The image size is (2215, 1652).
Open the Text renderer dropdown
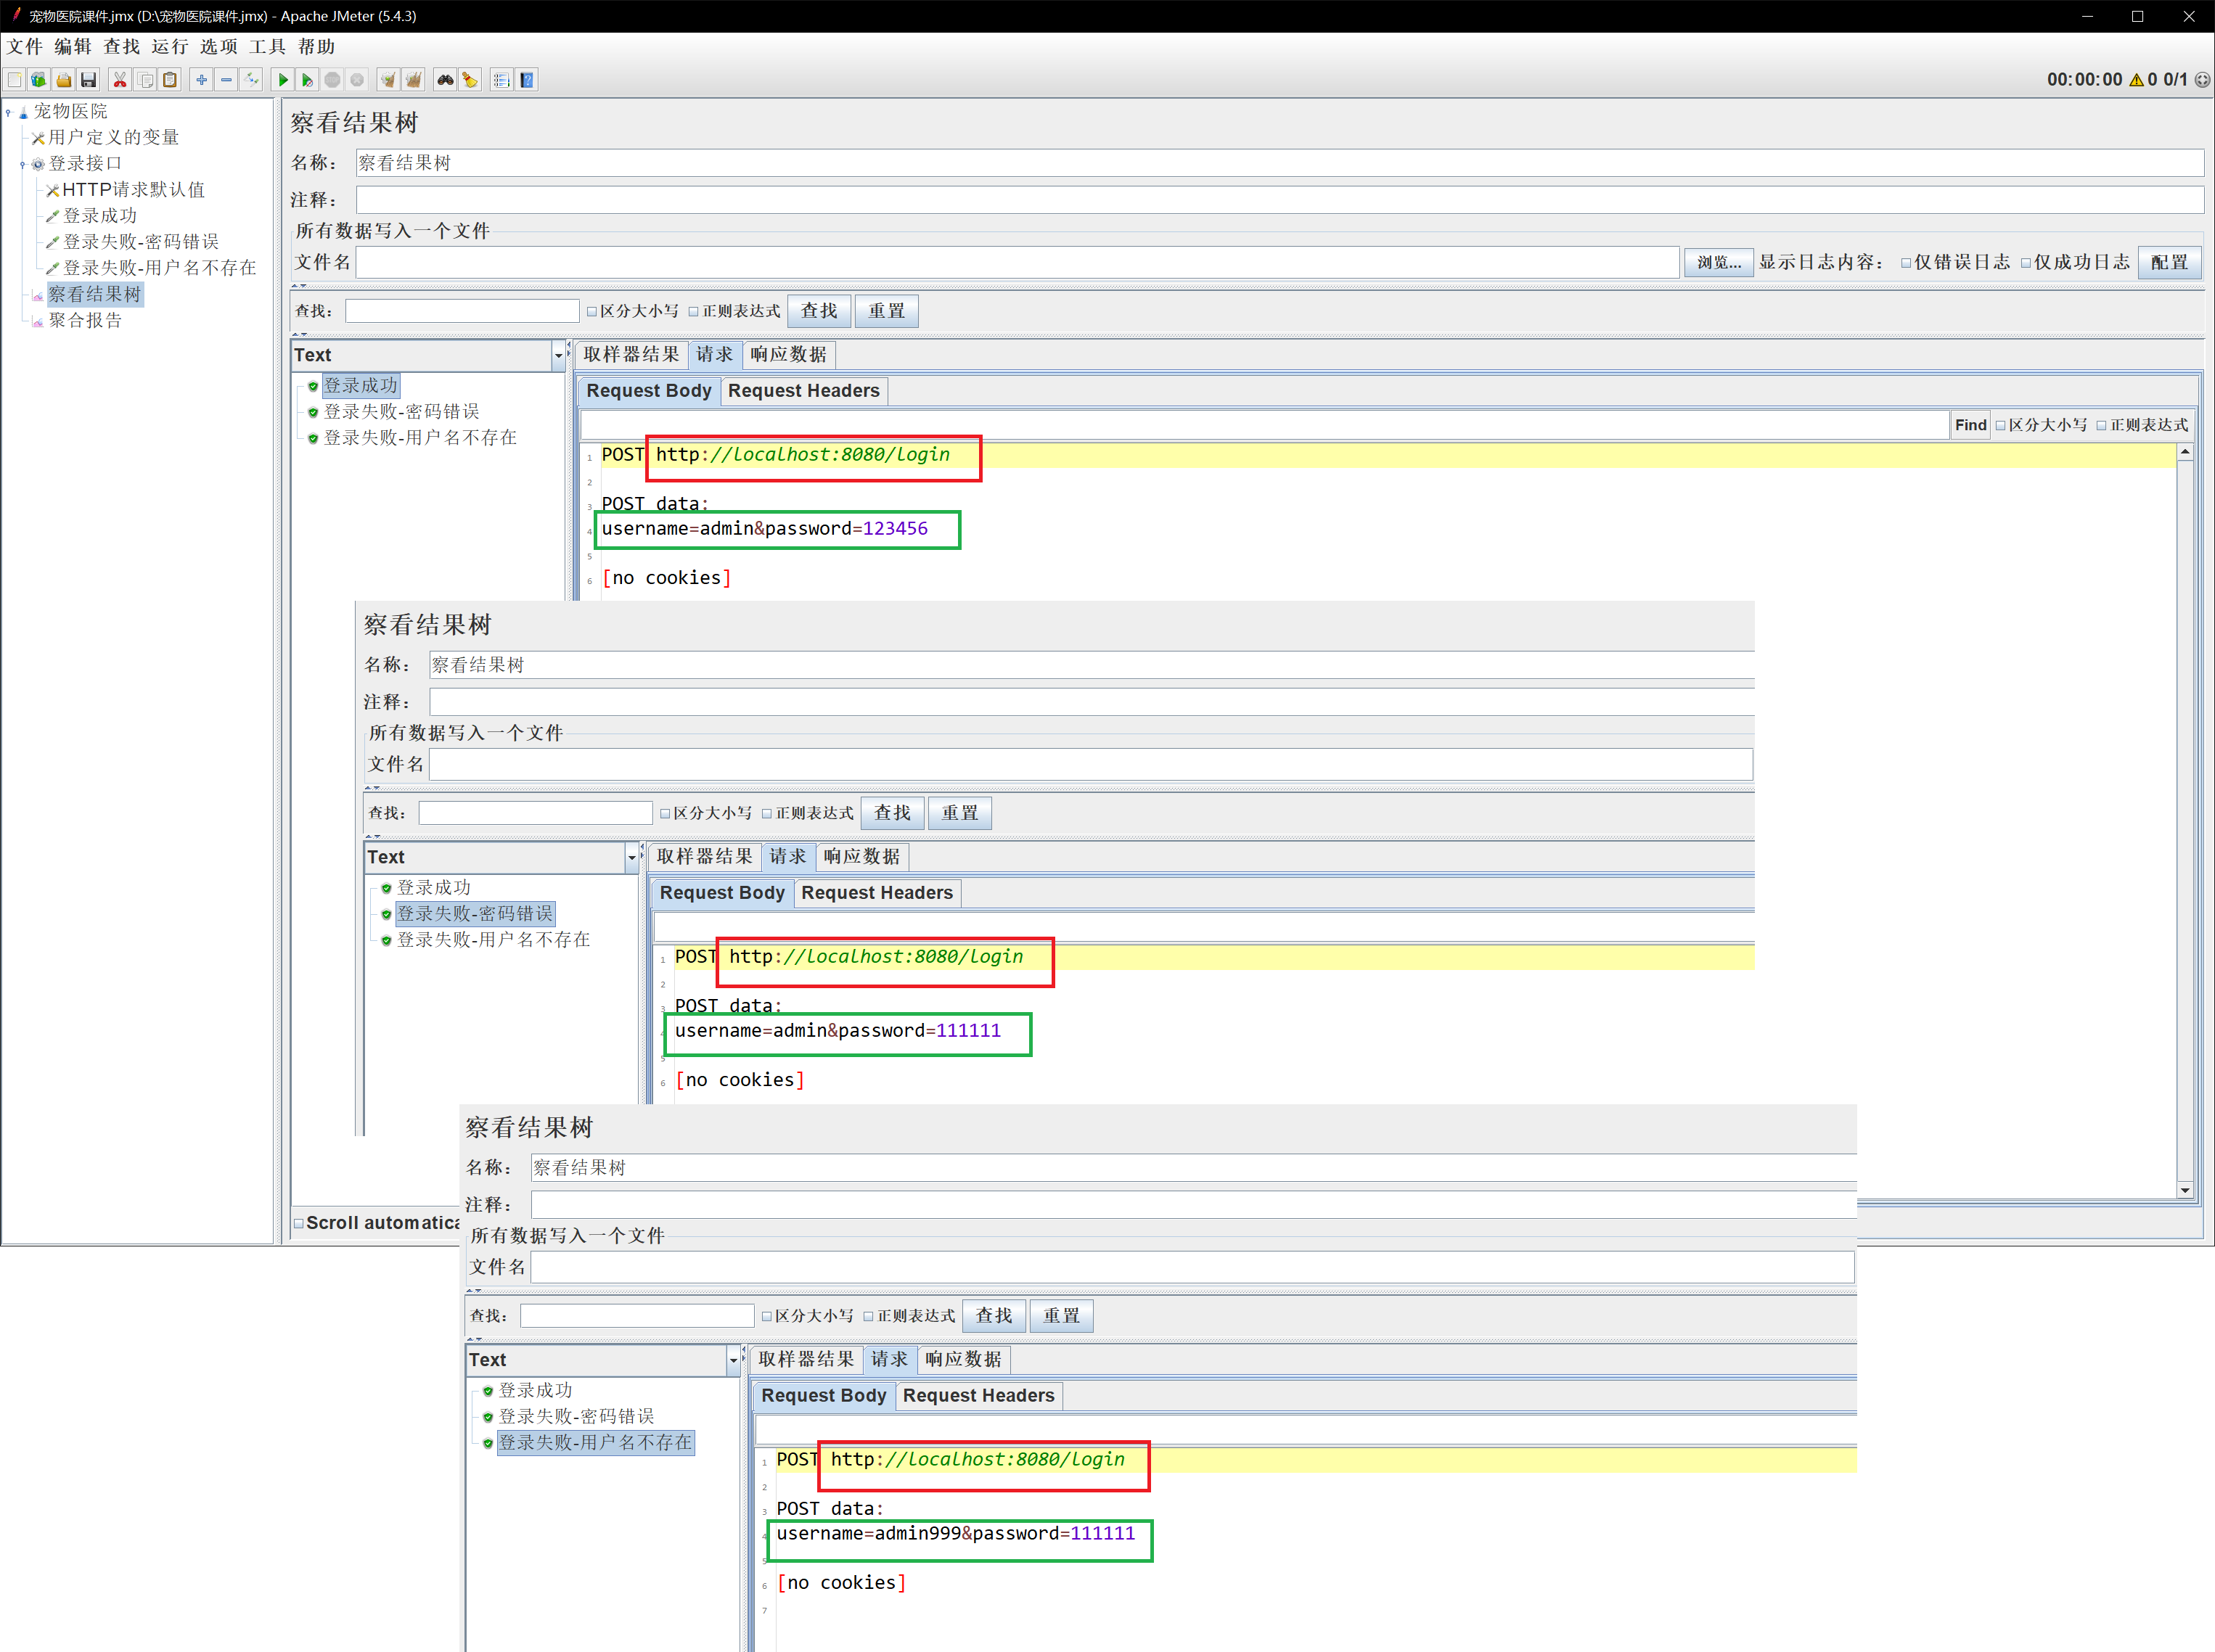pos(558,355)
